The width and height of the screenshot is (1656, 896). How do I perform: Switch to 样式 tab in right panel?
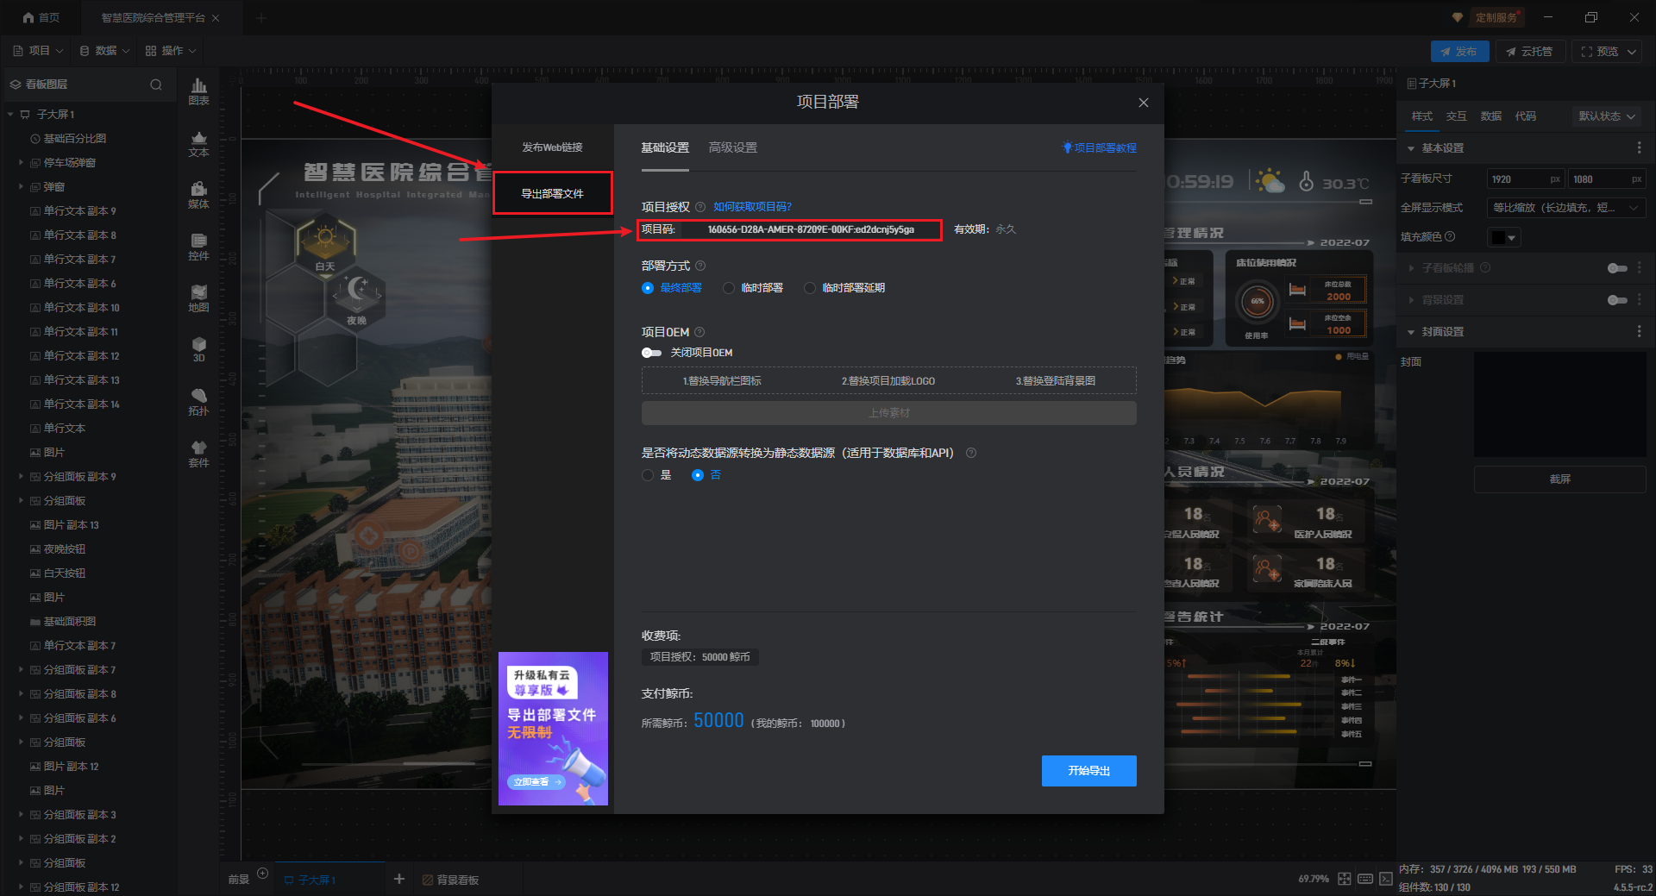1422,116
